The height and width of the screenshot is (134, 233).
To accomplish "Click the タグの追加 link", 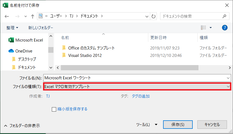I will [141, 96].
